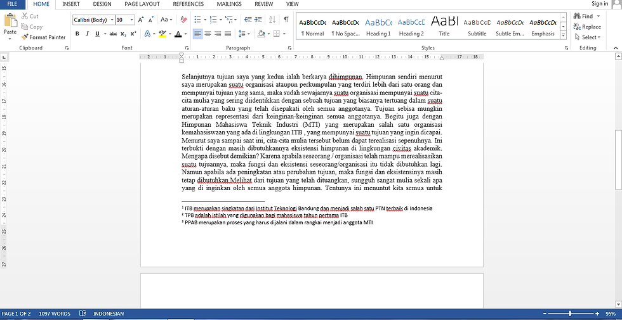622x320 pixels.
Task: Apply superscript formatting
Action: pos(133,34)
